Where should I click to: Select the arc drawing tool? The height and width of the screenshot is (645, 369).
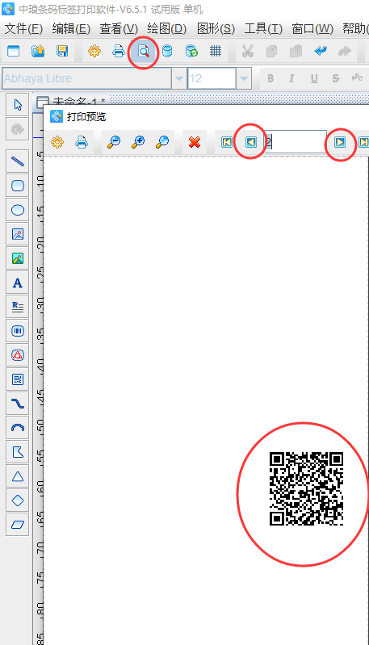pos(17,428)
